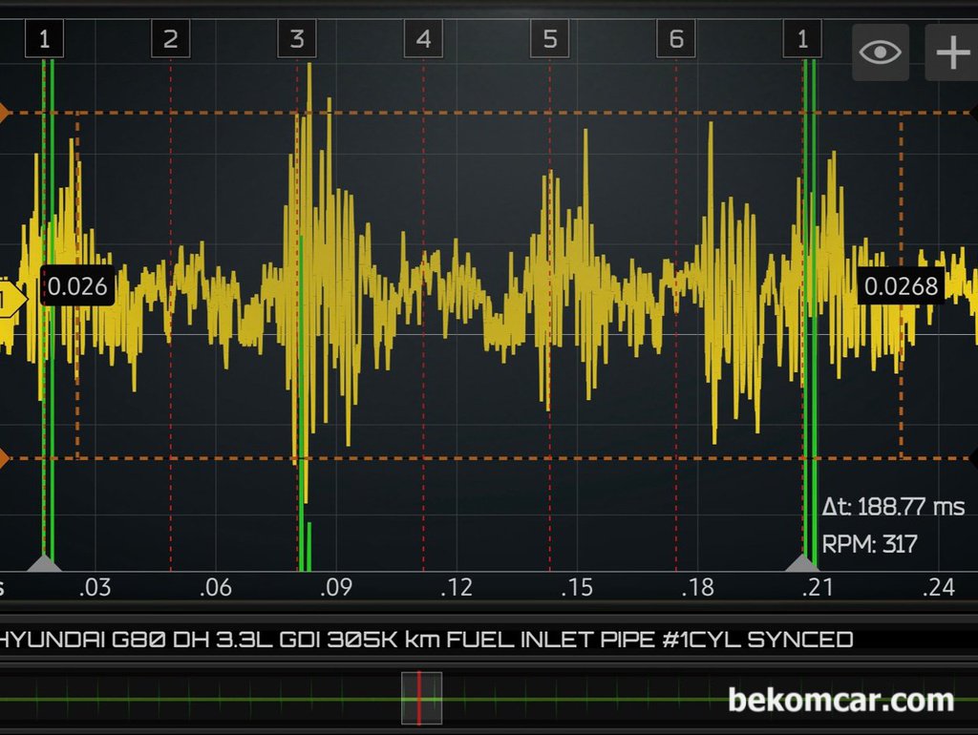Select cylinder 5 marker box

point(549,40)
